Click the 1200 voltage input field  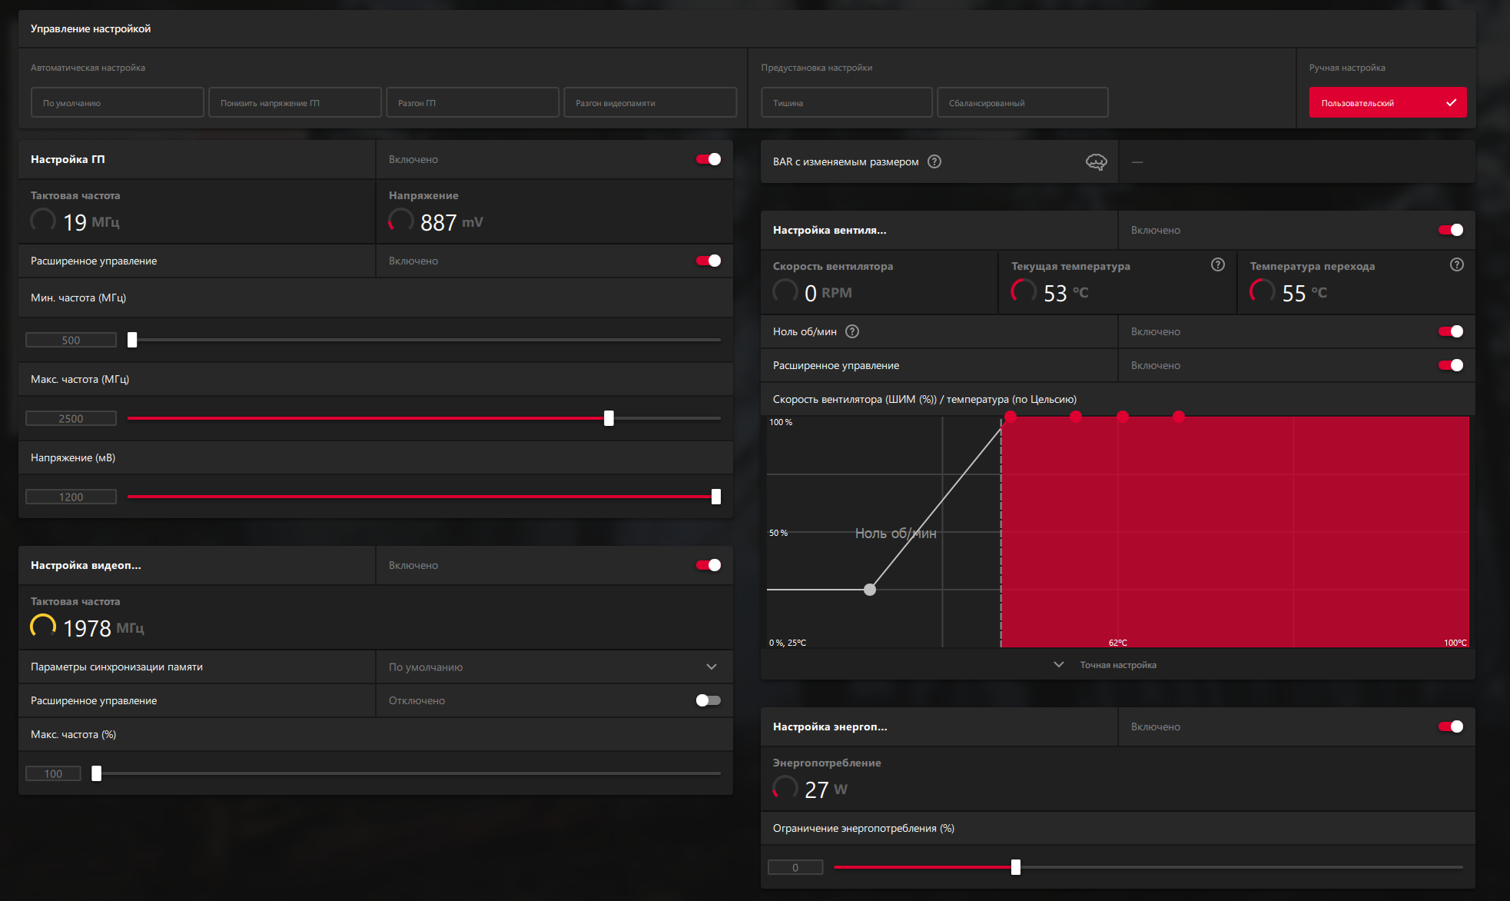pyautogui.click(x=71, y=497)
